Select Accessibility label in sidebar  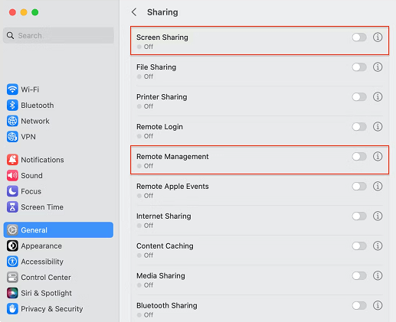point(42,262)
